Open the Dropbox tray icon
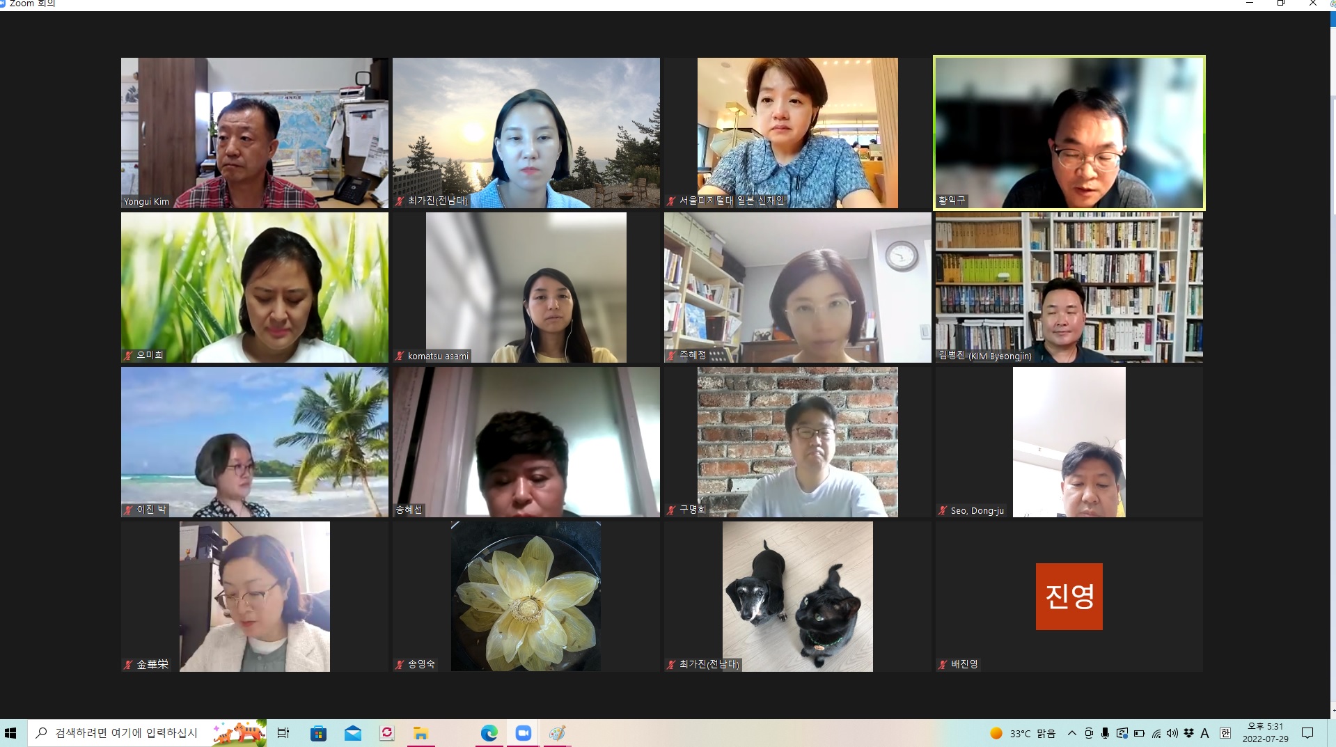 tap(1188, 733)
